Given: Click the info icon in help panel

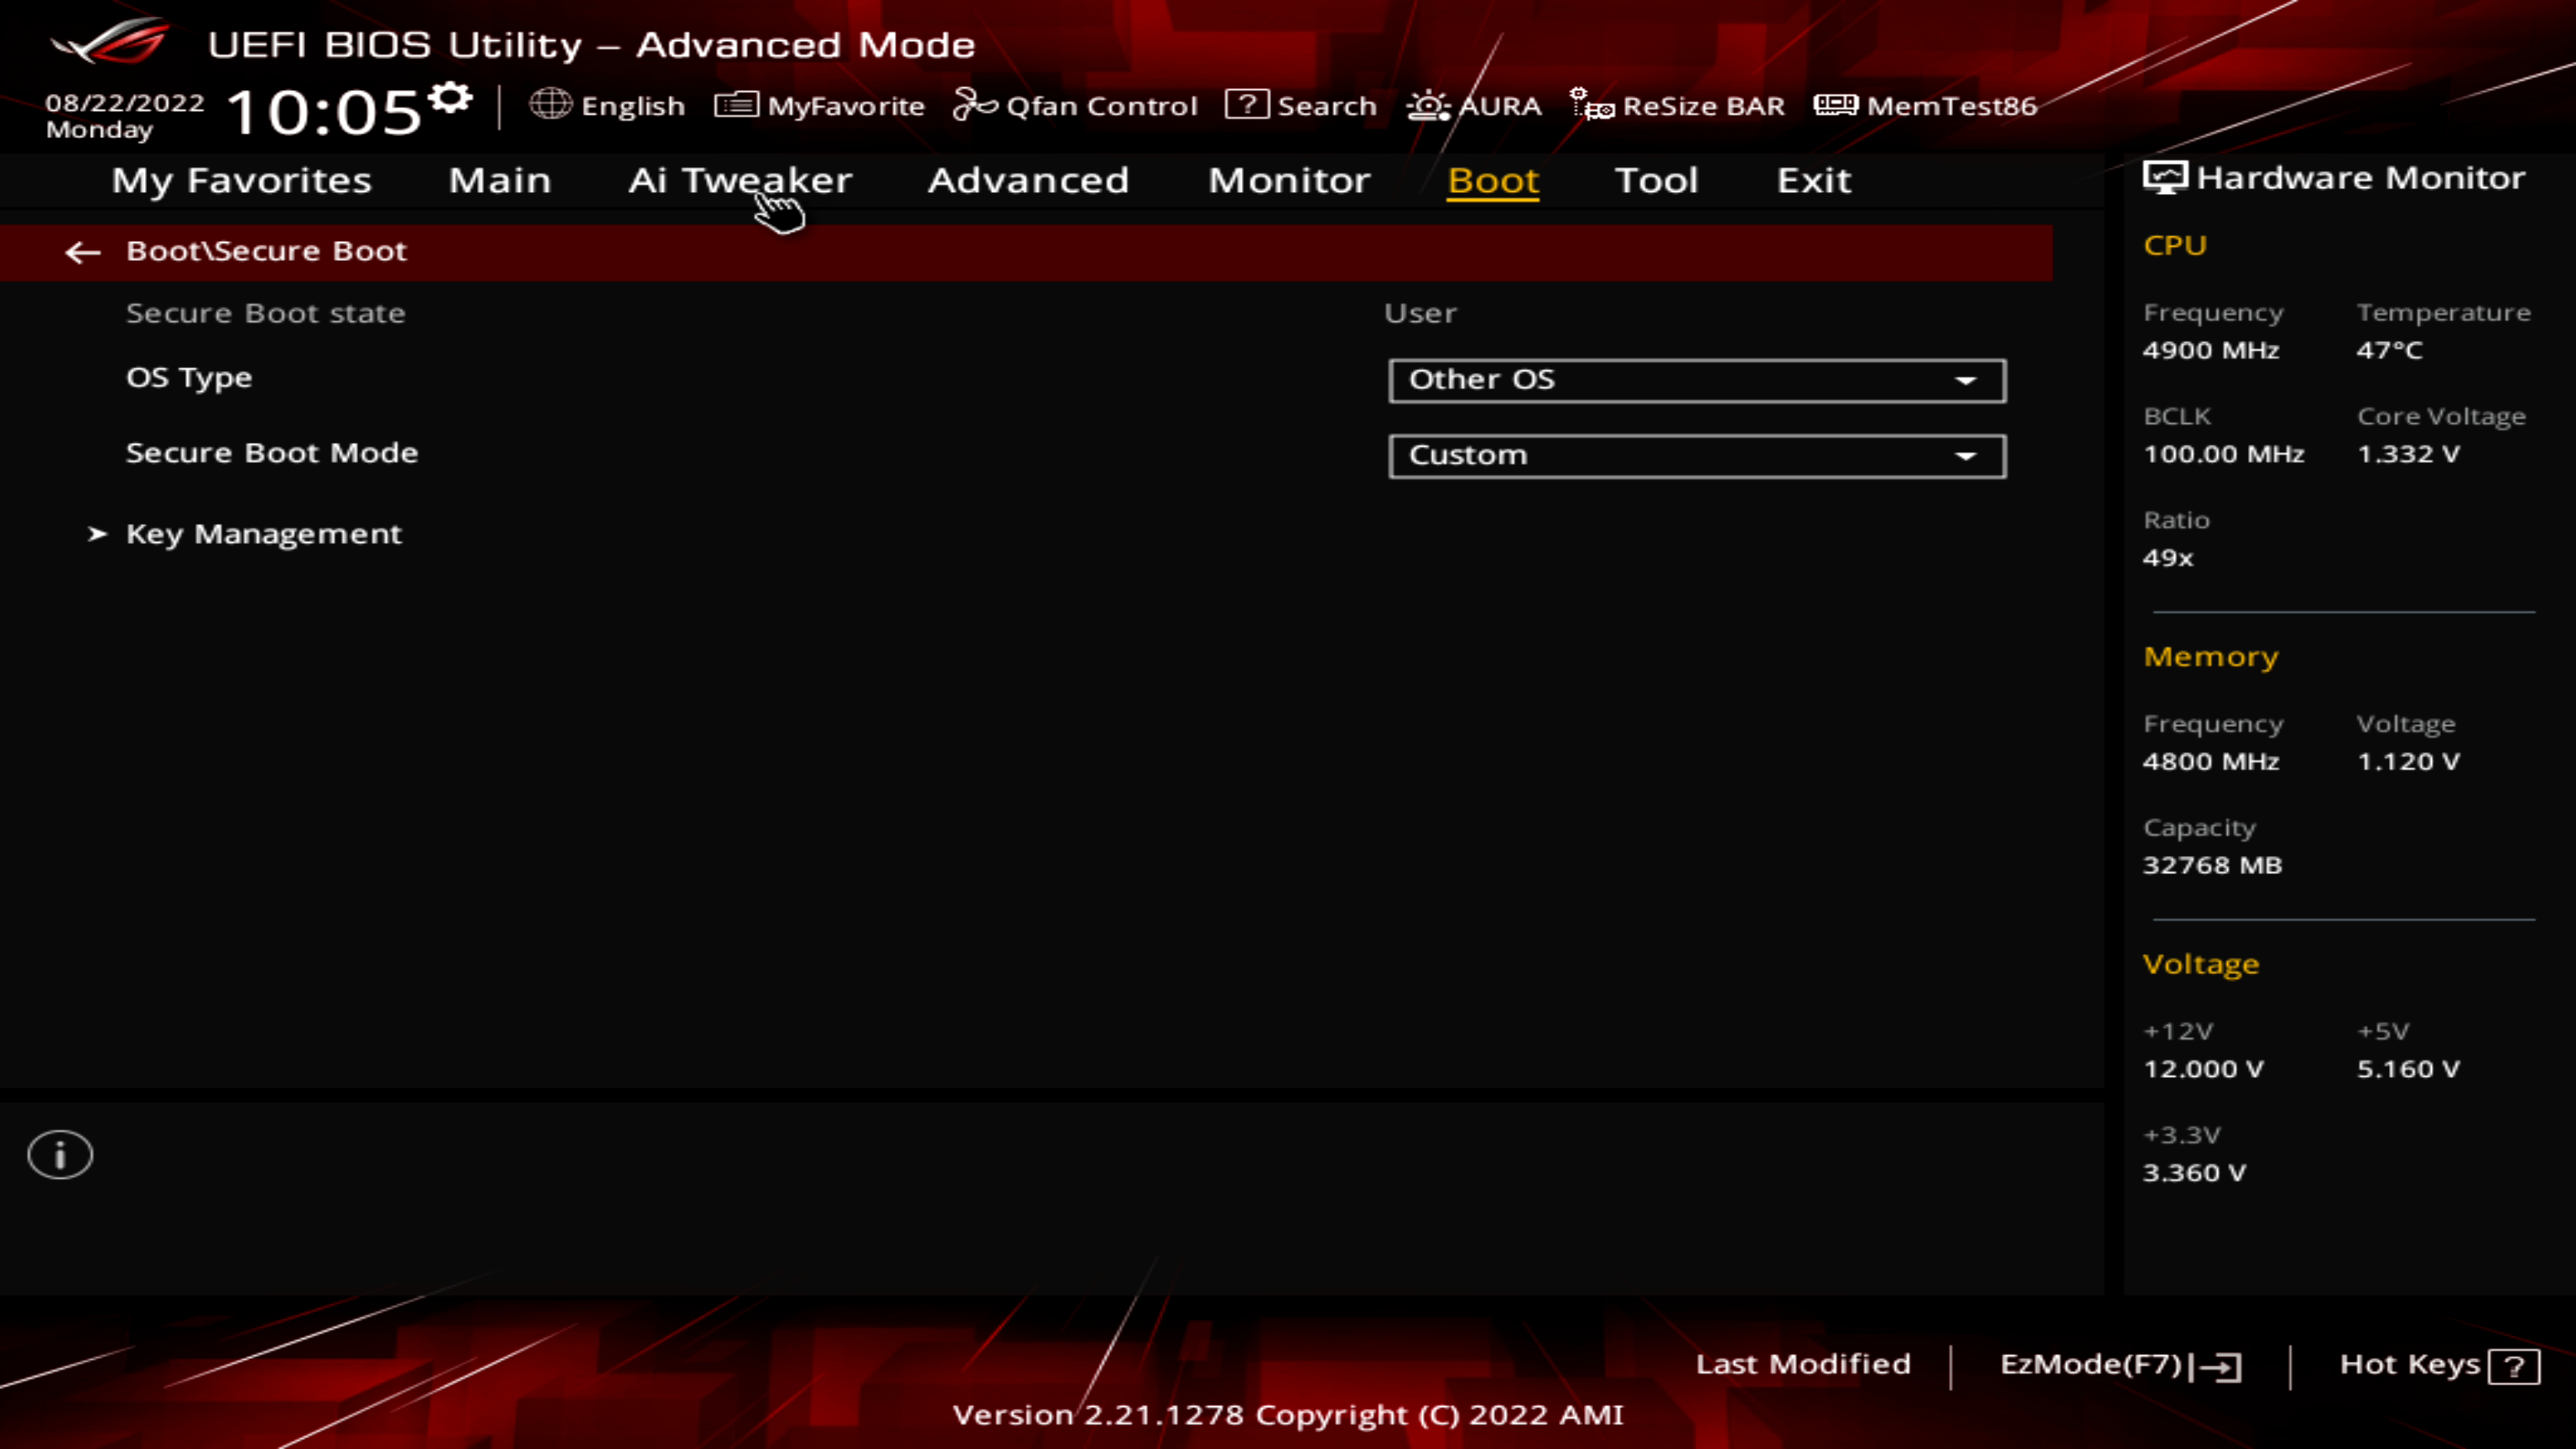Looking at the screenshot, I should click(60, 1156).
